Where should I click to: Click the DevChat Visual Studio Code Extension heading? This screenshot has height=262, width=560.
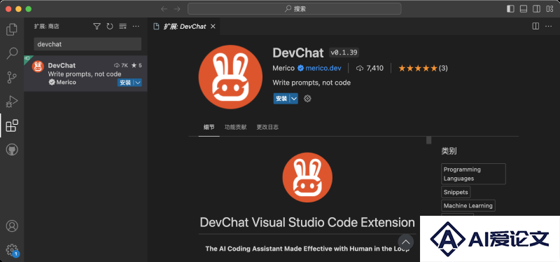coord(307,222)
